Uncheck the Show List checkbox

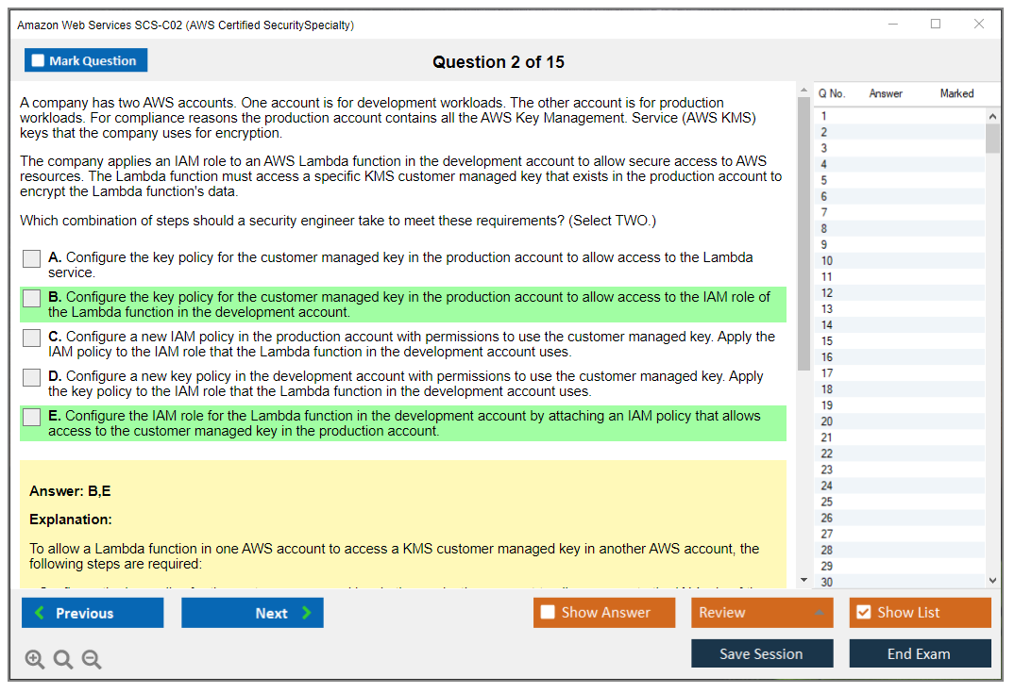pyautogui.click(x=863, y=613)
